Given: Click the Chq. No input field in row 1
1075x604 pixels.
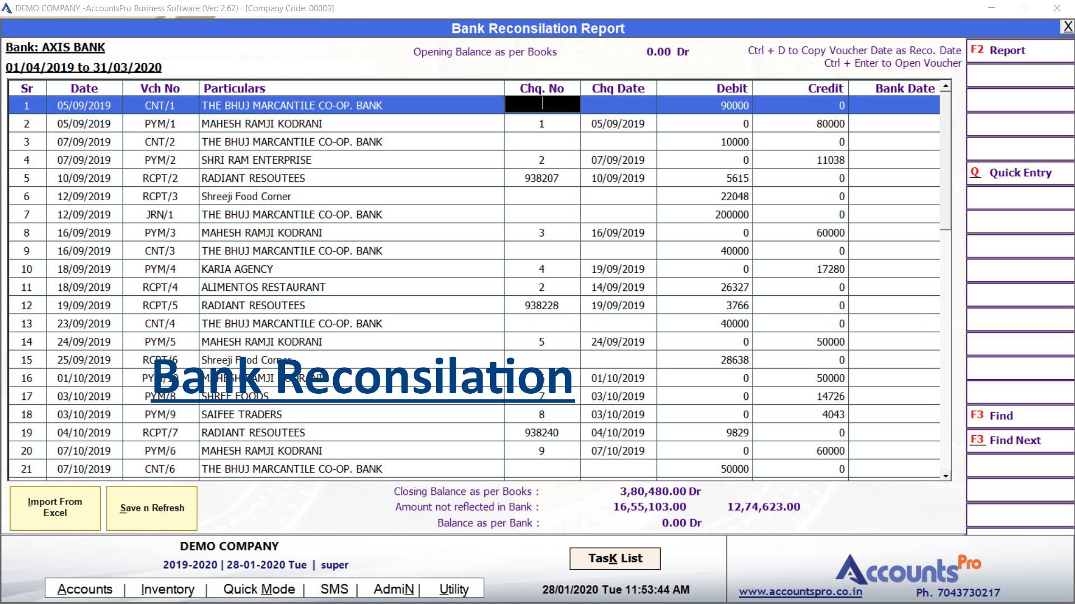Looking at the screenshot, I should [x=542, y=105].
